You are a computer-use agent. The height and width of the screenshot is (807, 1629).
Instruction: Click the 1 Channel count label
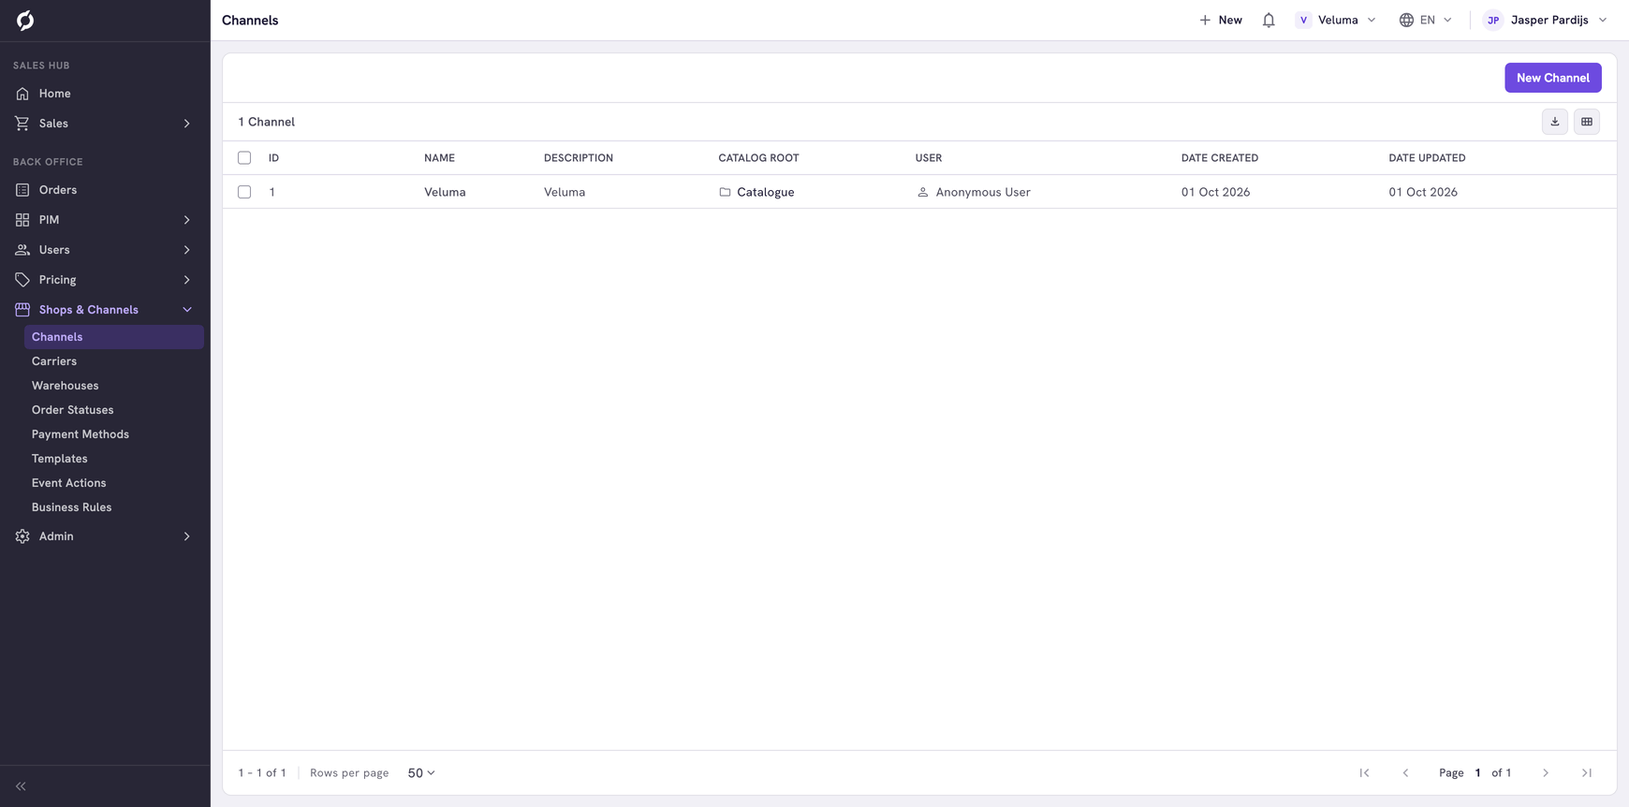coord(267,122)
